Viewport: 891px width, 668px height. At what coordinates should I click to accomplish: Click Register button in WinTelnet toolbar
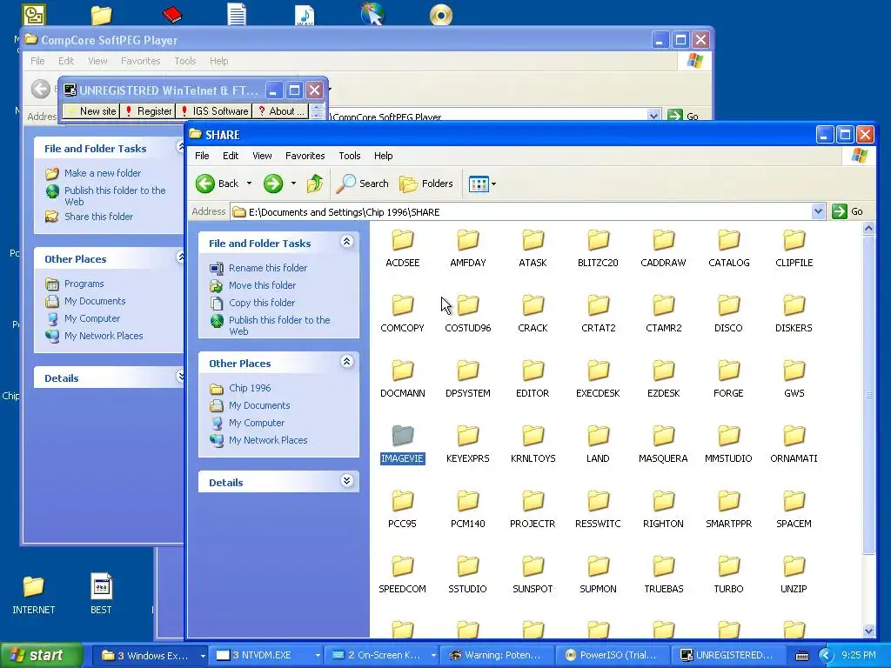coord(148,111)
